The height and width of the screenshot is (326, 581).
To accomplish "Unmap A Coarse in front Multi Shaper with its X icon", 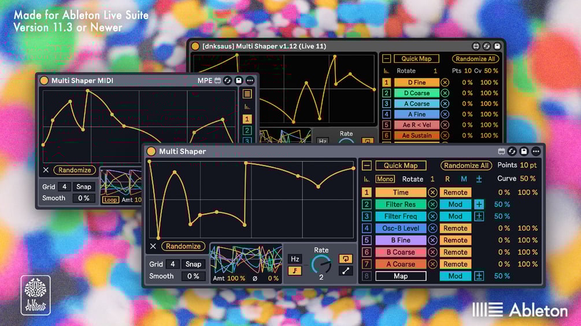I will point(432,264).
